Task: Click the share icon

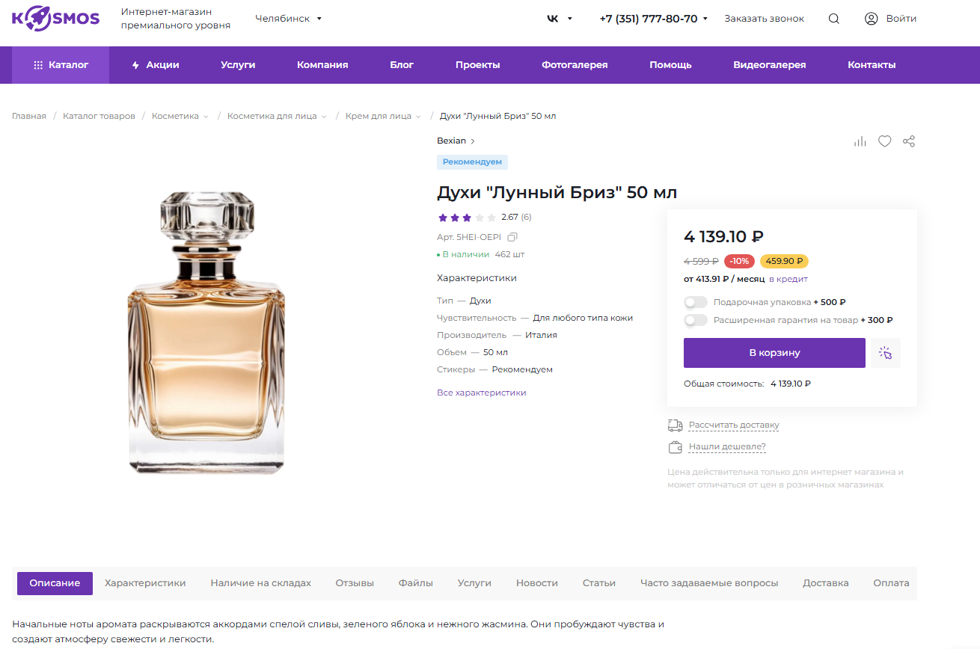Action: [909, 141]
